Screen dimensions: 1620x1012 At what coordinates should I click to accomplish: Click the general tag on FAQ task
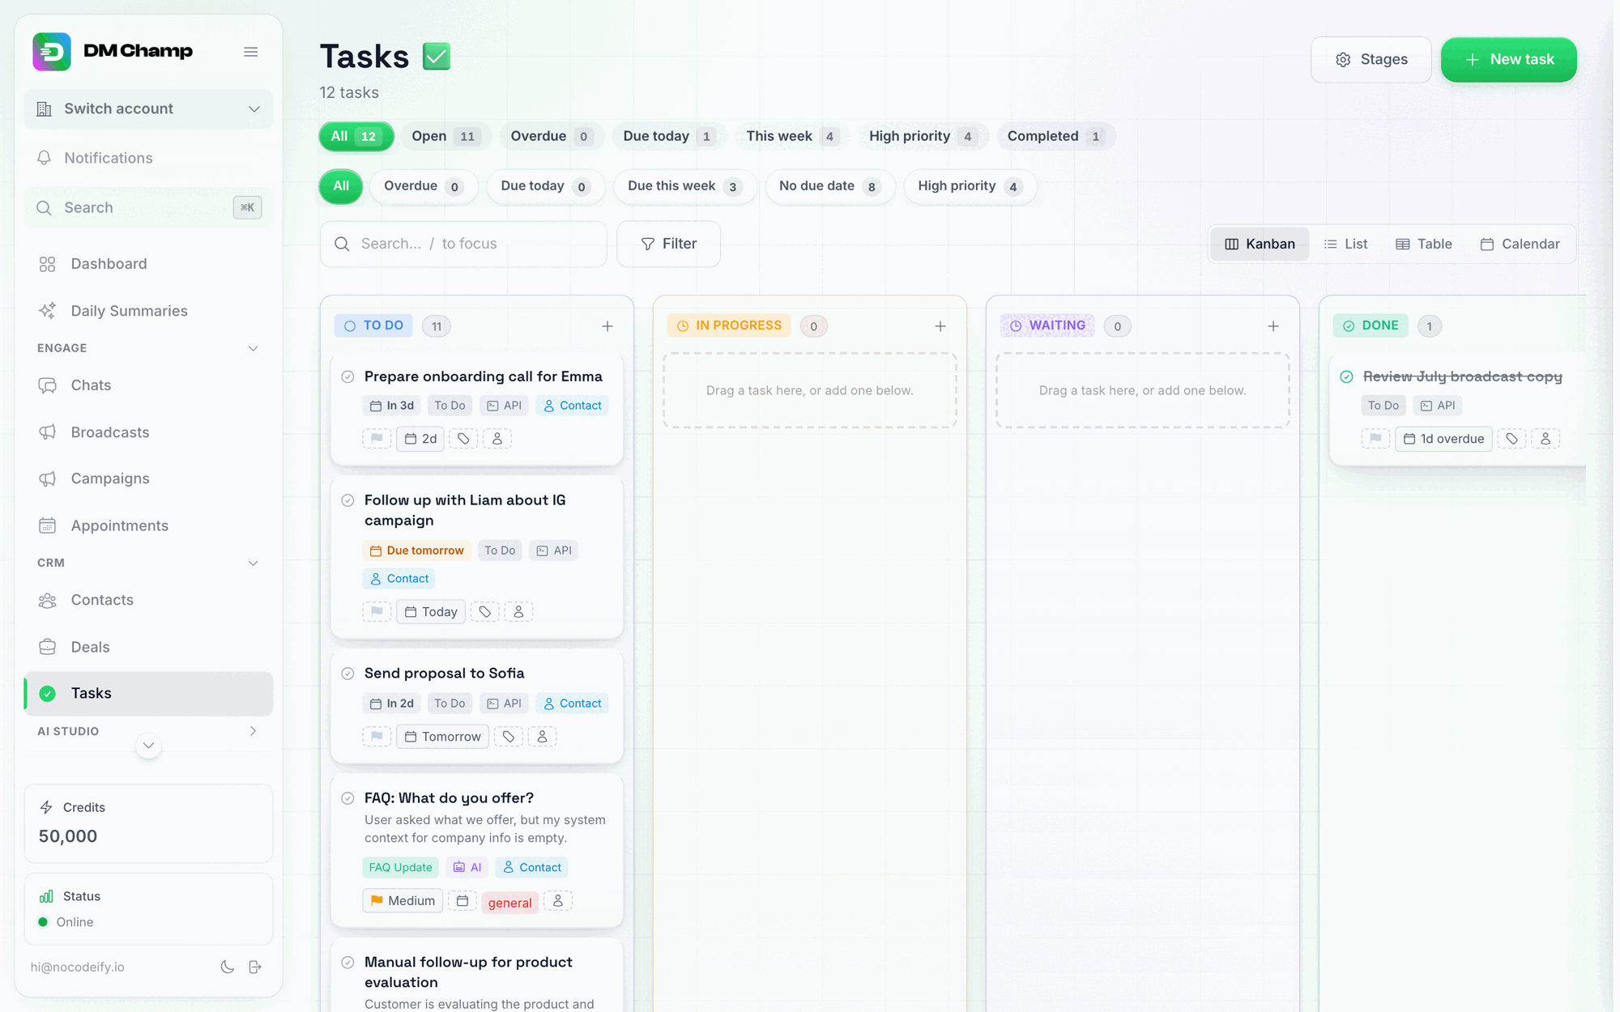pos(509,903)
